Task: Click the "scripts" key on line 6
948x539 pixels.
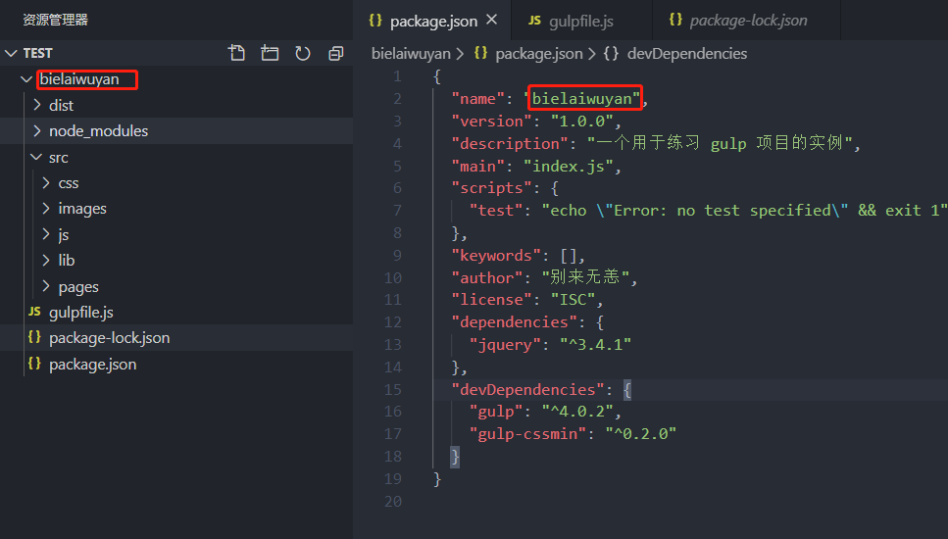Action: [x=491, y=188]
